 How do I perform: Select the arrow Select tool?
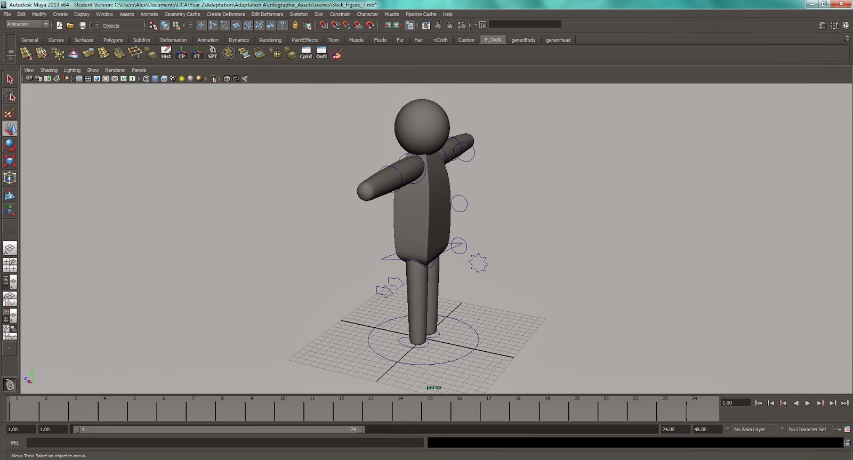click(x=10, y=79)
